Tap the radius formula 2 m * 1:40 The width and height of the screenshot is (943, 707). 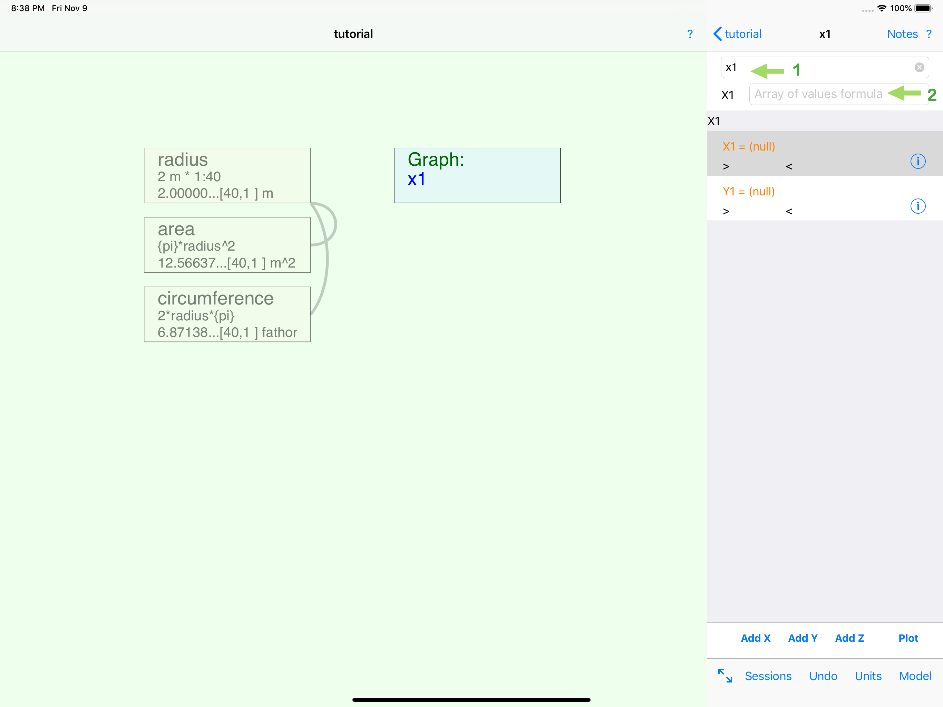pyautogui.click(x=189, y=176)
